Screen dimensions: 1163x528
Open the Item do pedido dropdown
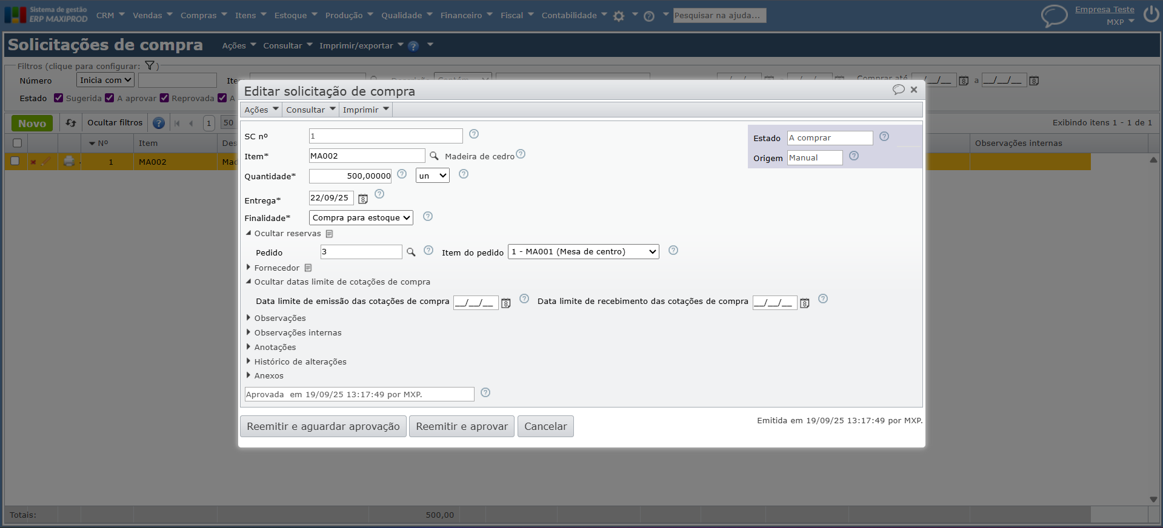pos(584,251)
